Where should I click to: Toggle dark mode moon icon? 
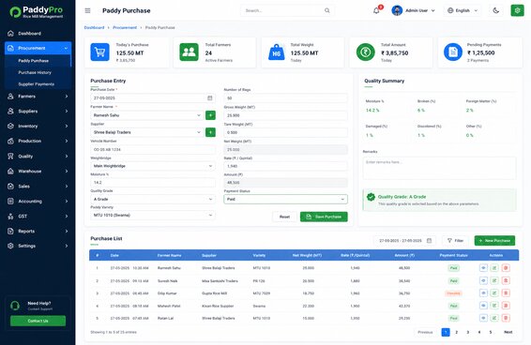click(496, 10)
